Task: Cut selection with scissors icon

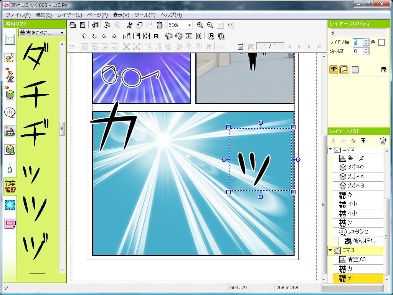Action: (x=129, y=25)
